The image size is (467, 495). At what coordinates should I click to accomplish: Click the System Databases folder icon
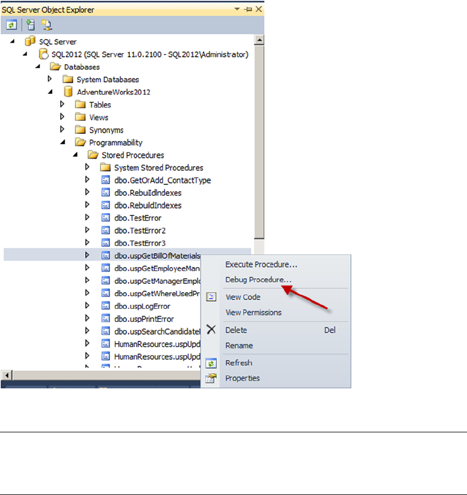(68, 79)
